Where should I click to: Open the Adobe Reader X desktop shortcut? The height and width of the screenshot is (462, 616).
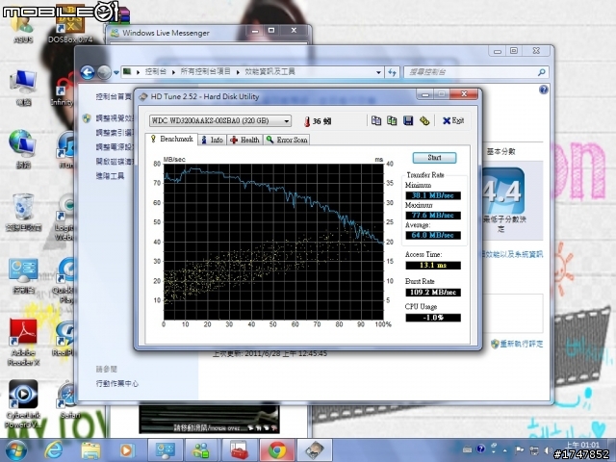point(23,342)
